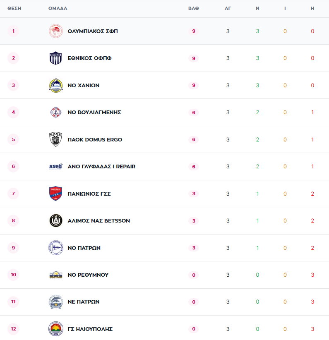Click the ΑΝΟ Γλυφάδας logo
329x340 pixels.
[x=55, y=167]
